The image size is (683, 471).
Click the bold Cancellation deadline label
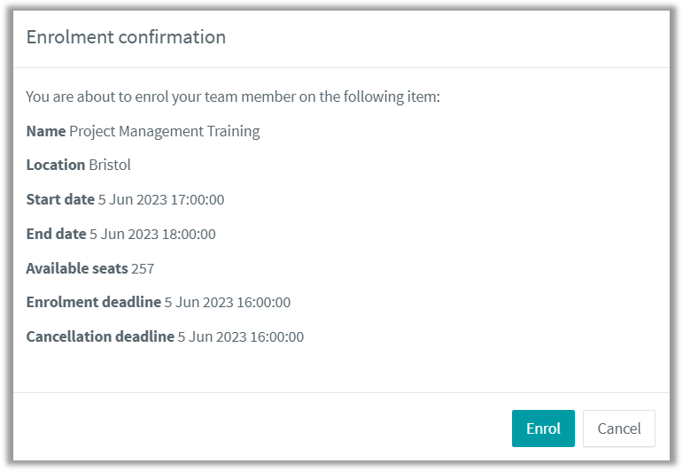point(100,336)
